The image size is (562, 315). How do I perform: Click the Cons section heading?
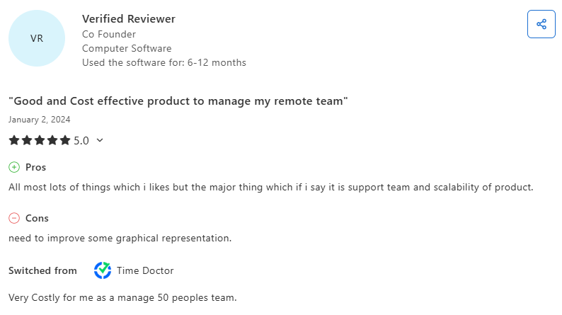pos(37,218)
